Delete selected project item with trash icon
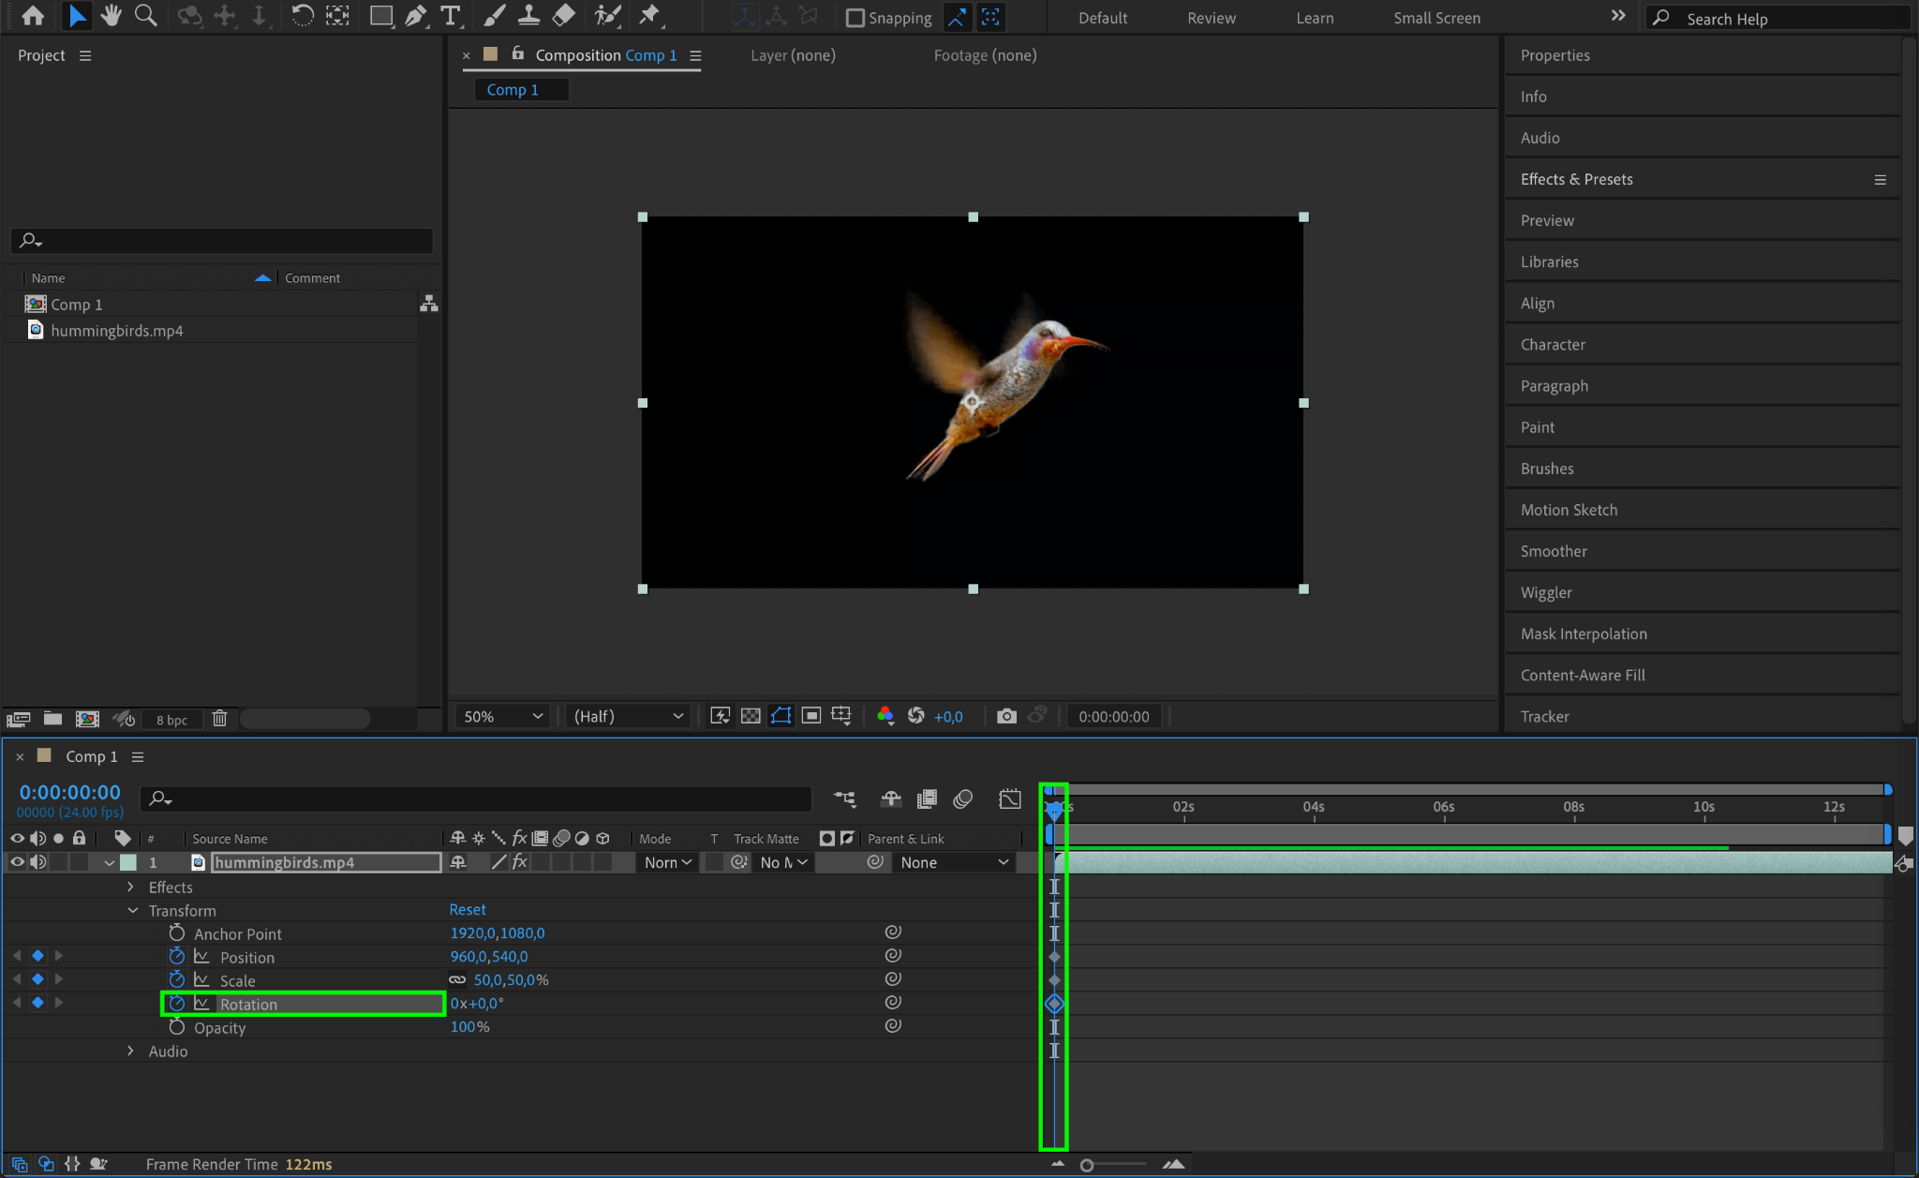The image size is (1919, 1178). point(219,719)
